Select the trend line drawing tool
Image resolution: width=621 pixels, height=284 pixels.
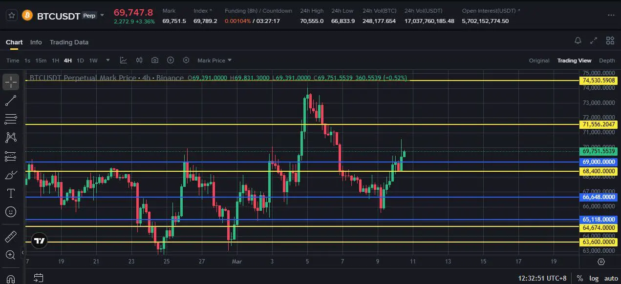(x=11, y=101)
